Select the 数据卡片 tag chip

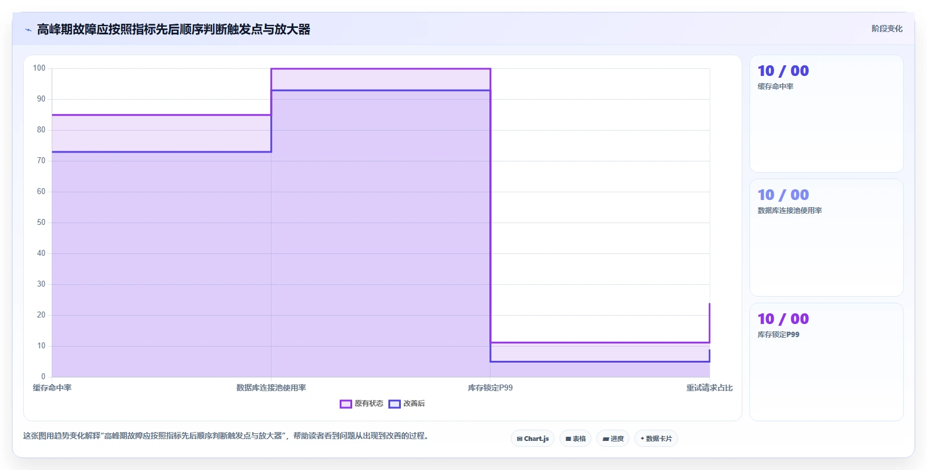(x=656, y=439)
